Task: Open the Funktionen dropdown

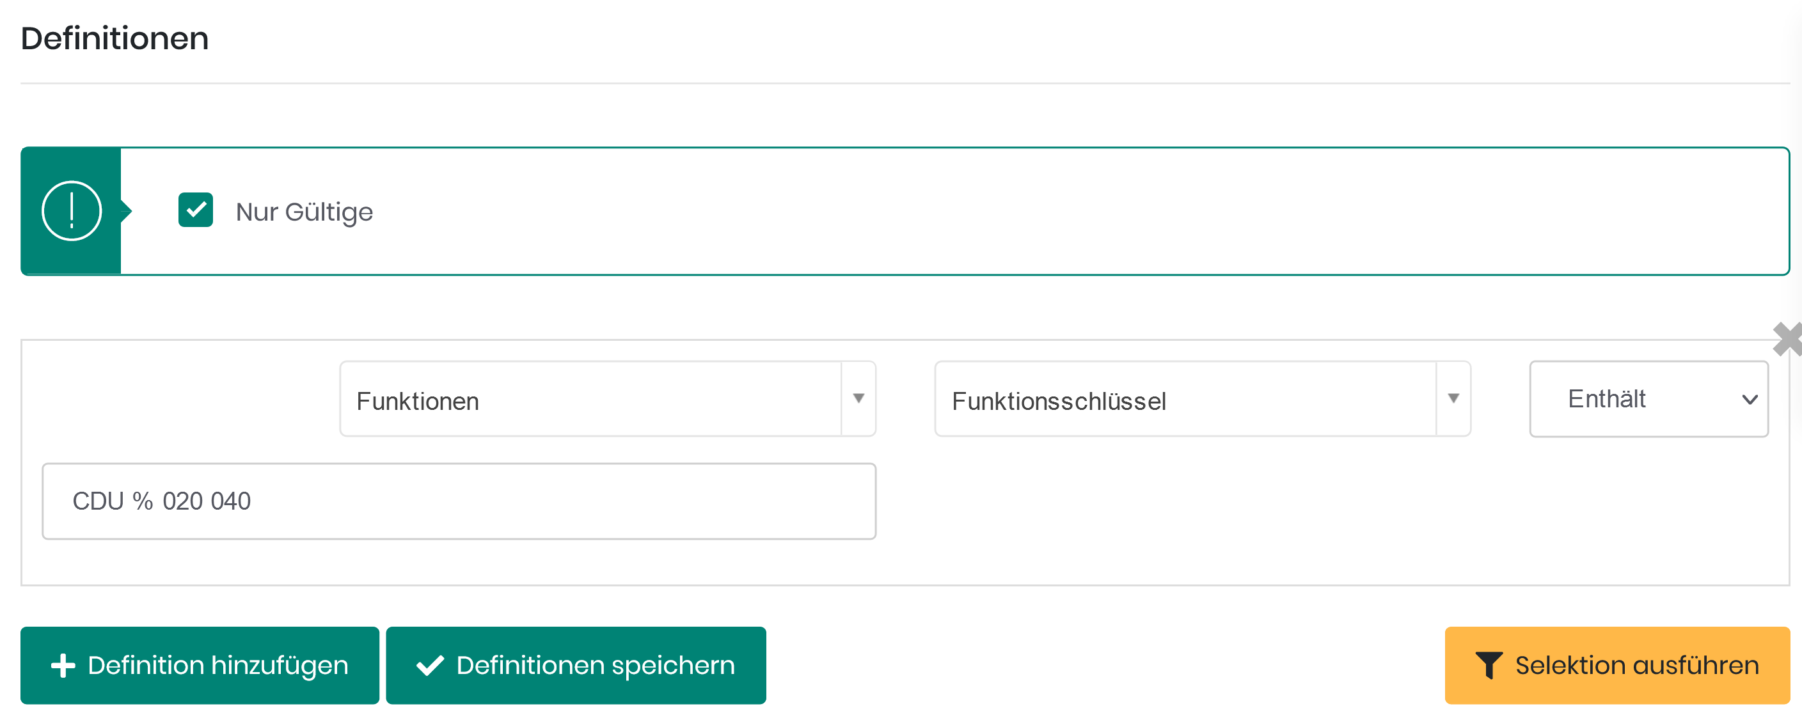Action: tap(590, 400)
